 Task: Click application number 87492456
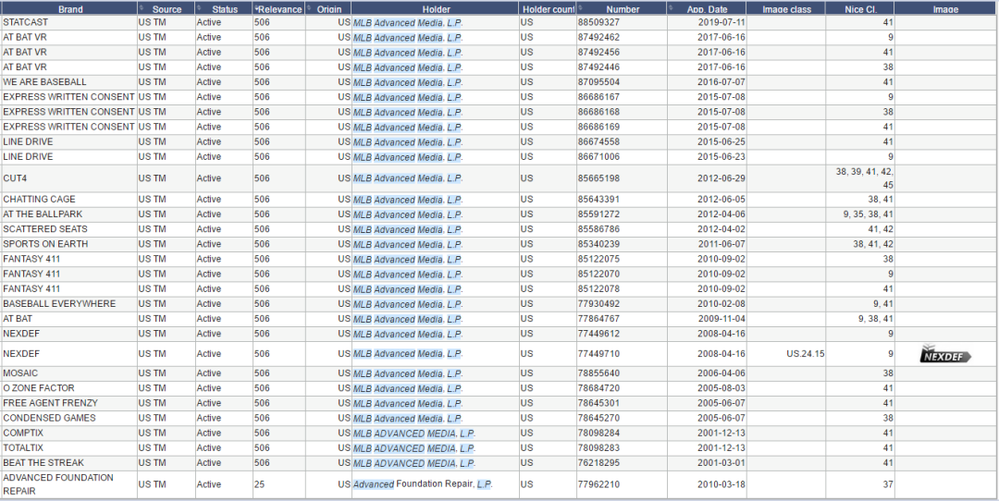[x=598, y=52]
